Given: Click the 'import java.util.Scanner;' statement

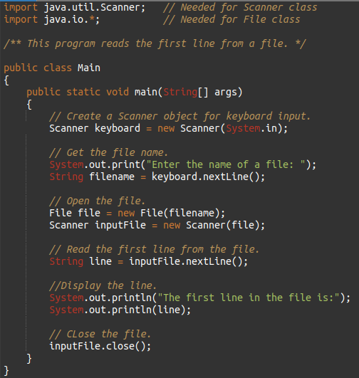Looking at the screenshot, I should pyautogui.click(x=75, y=7).
